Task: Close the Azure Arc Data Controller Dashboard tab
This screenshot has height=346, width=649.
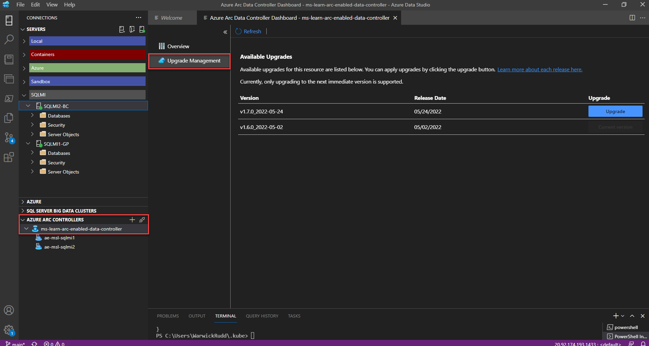Action: [395, 18]
